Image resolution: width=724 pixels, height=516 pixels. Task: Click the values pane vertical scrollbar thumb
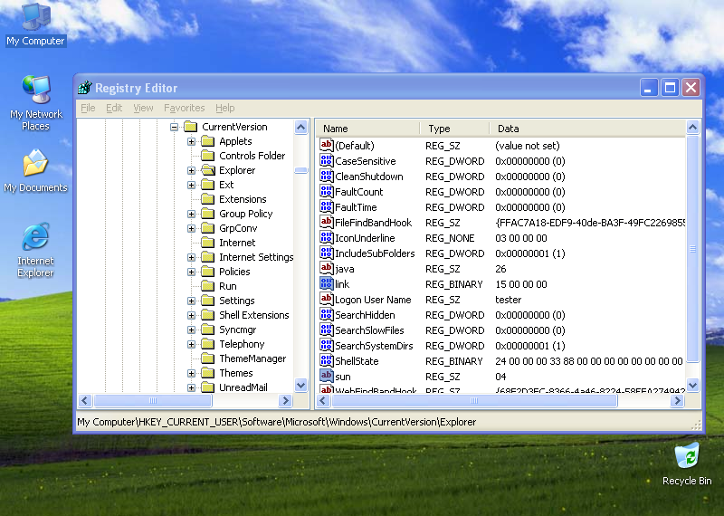coord(692,249)
